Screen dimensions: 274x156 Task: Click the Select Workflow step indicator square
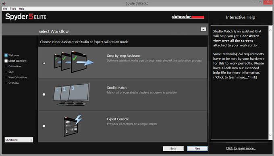click(x=6, y=61)
